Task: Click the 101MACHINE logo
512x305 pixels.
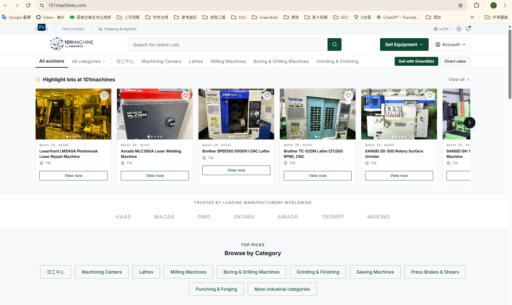Action: point(72,44)
